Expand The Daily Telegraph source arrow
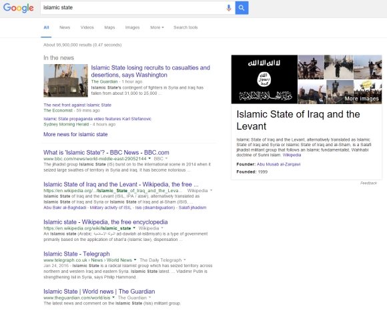Viewport: 387px width, 311px height. (x=185, y=260)
